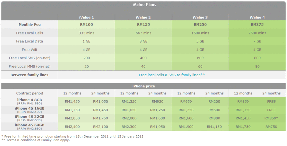Image resolution: width=287 pixels, height=146 pixels.
Task: Click the Free Wifi row label
Action: (29, 50)
